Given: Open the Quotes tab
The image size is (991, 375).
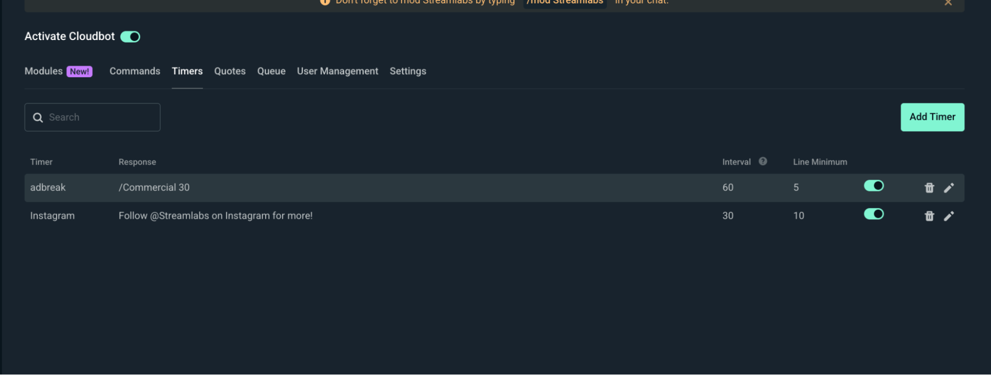Looking at the screenshot, I should click(x=230, y=71).
